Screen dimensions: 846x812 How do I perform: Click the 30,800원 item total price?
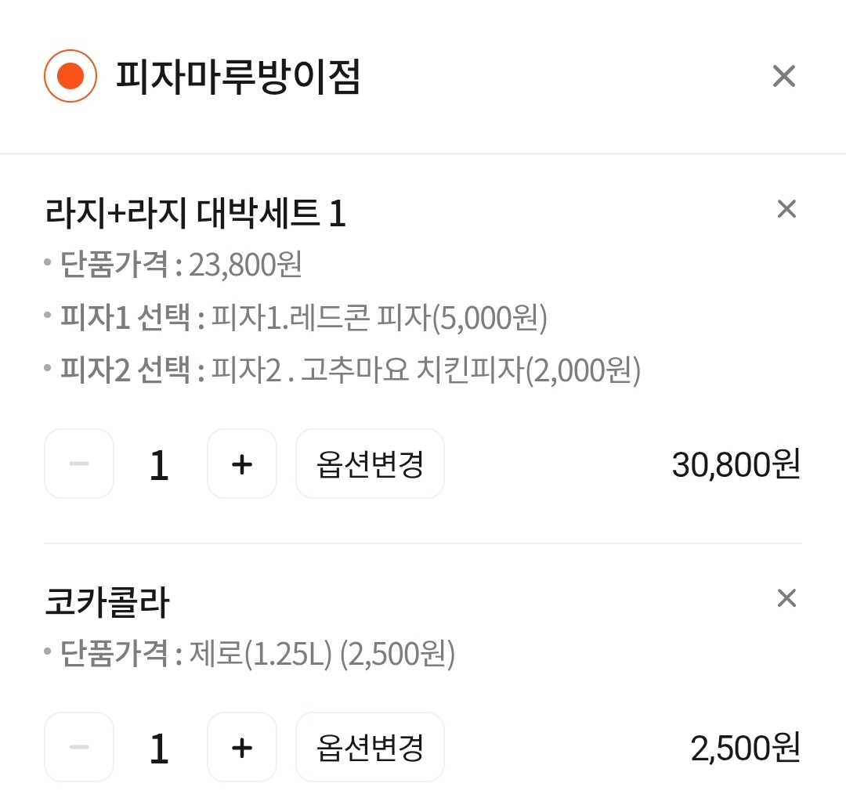coord(736,464)
